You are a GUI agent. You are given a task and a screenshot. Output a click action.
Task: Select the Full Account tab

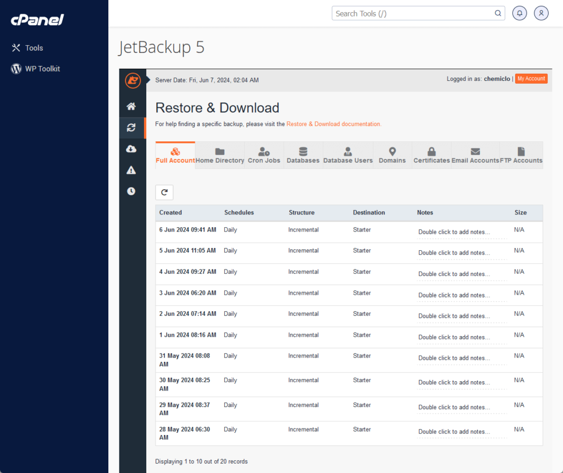[175, 155]
